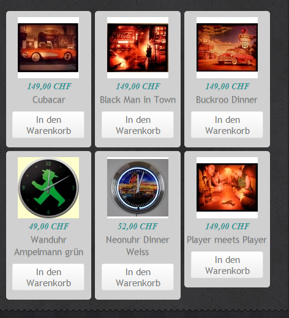Add Wanduhr Ampelmann grün to Warenkorb
The width and height of the screenshot is (289, 318).
point(48,277)
